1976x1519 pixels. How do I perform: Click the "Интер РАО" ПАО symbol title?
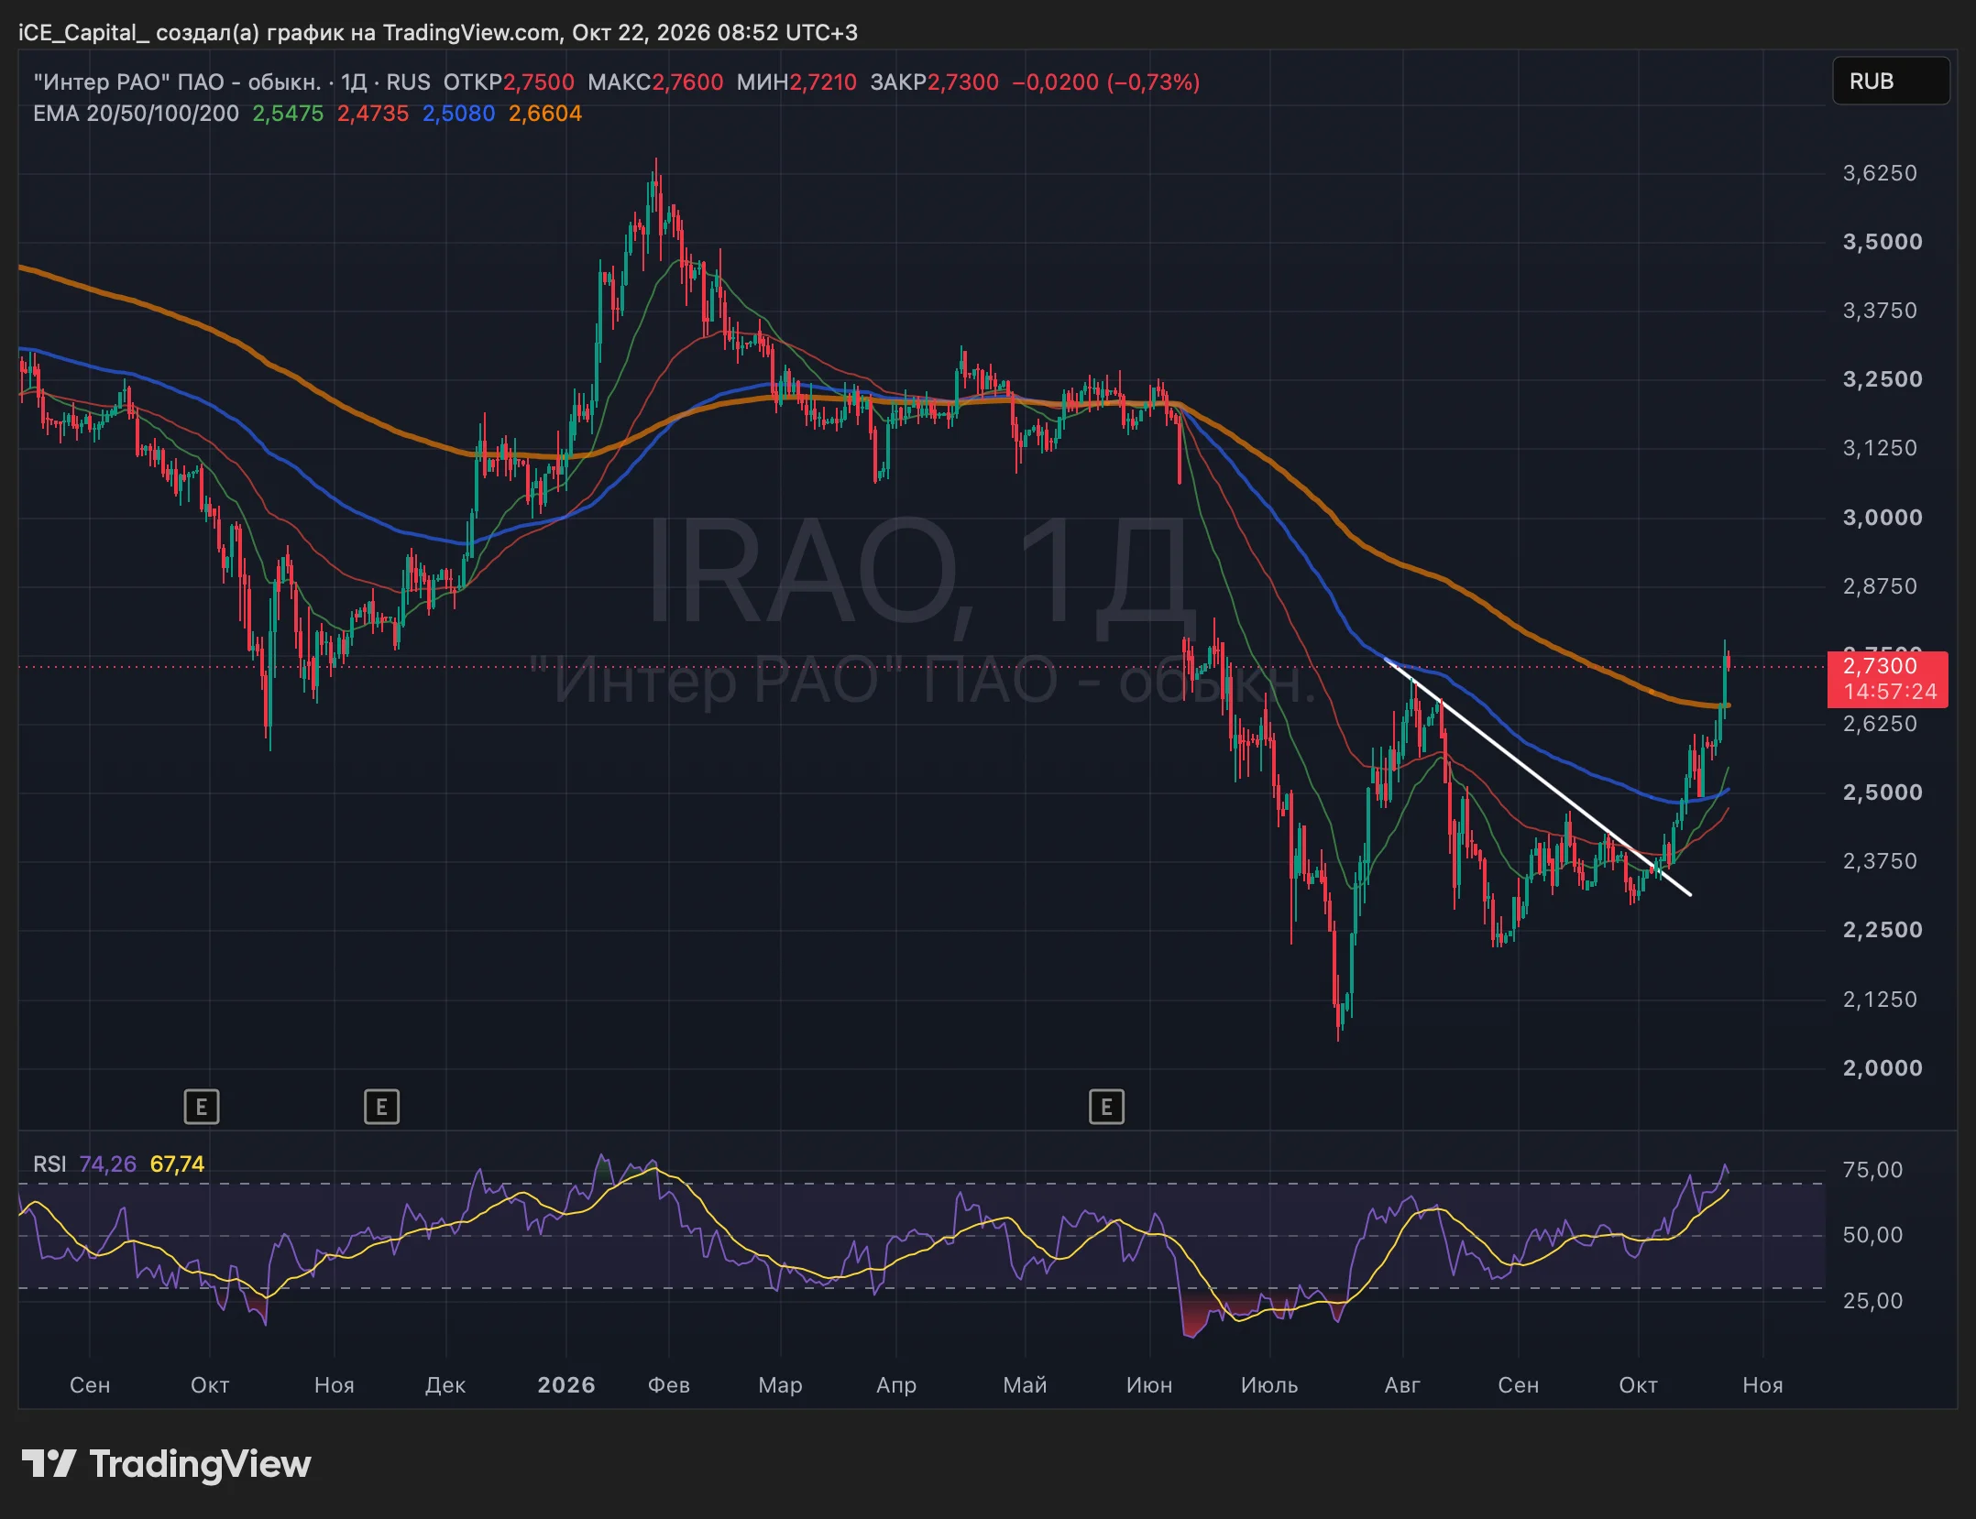point(177,82)
